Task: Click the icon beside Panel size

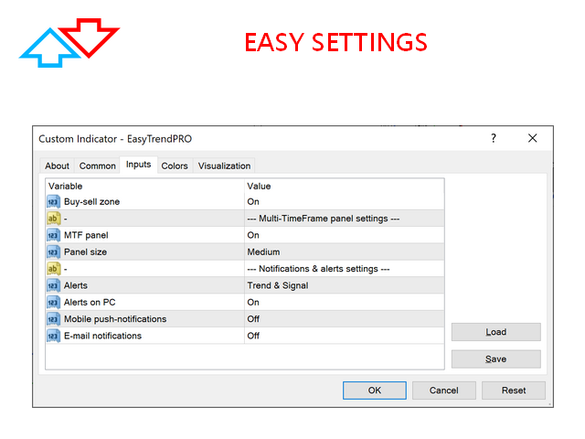Action: click(x=53, y=252)
